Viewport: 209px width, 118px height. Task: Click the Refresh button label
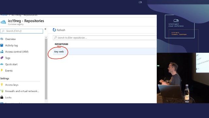click(61, 30)
